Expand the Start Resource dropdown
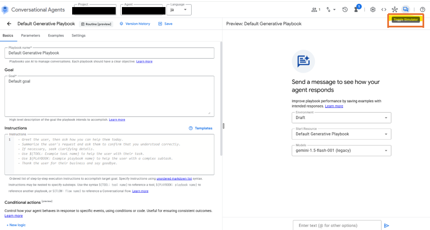The image size is (430, 230). pos(341,134)
